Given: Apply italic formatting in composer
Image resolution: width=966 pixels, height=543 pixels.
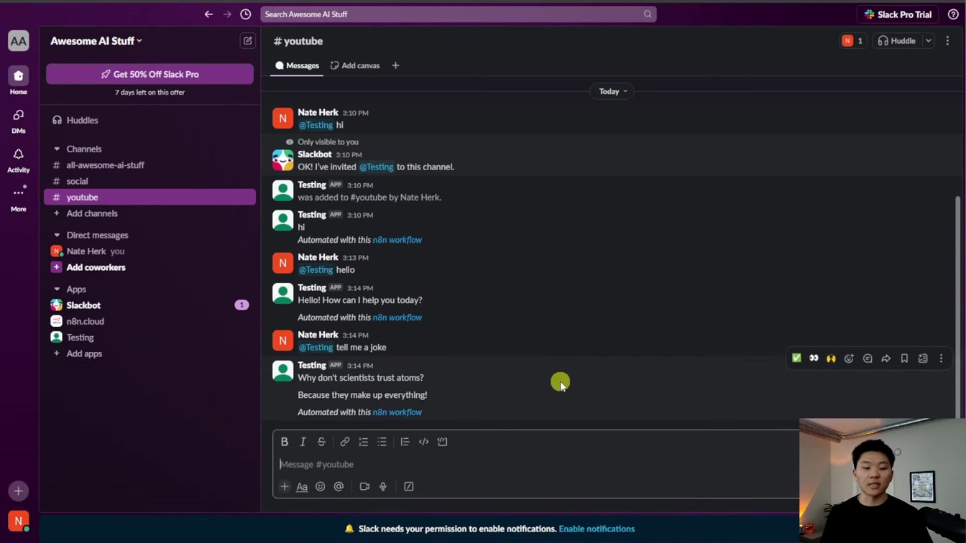Looking at the screenshot, I should [303, 442].
